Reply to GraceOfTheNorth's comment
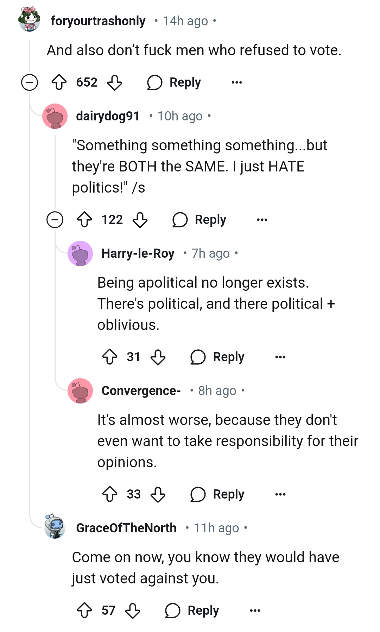 192,611
